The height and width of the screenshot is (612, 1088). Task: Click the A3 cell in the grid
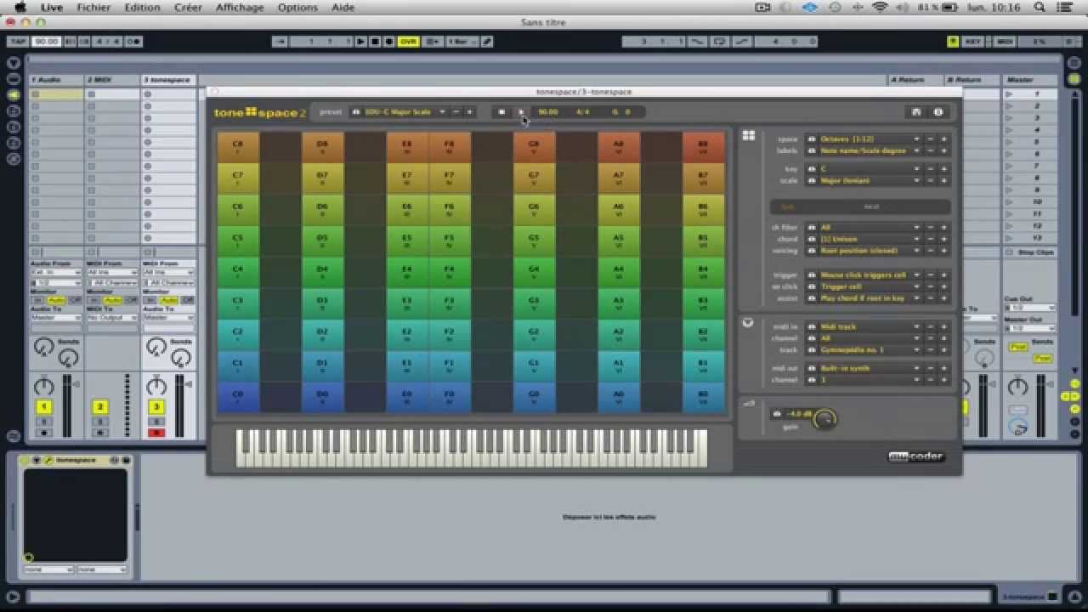tap(619, 303)
